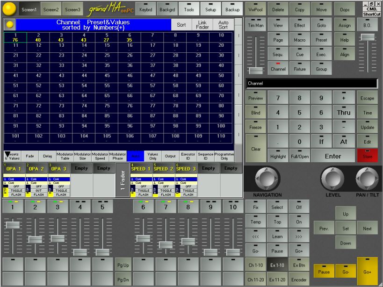Click the B.O. blackout key
383x287 pixels.
367,24
